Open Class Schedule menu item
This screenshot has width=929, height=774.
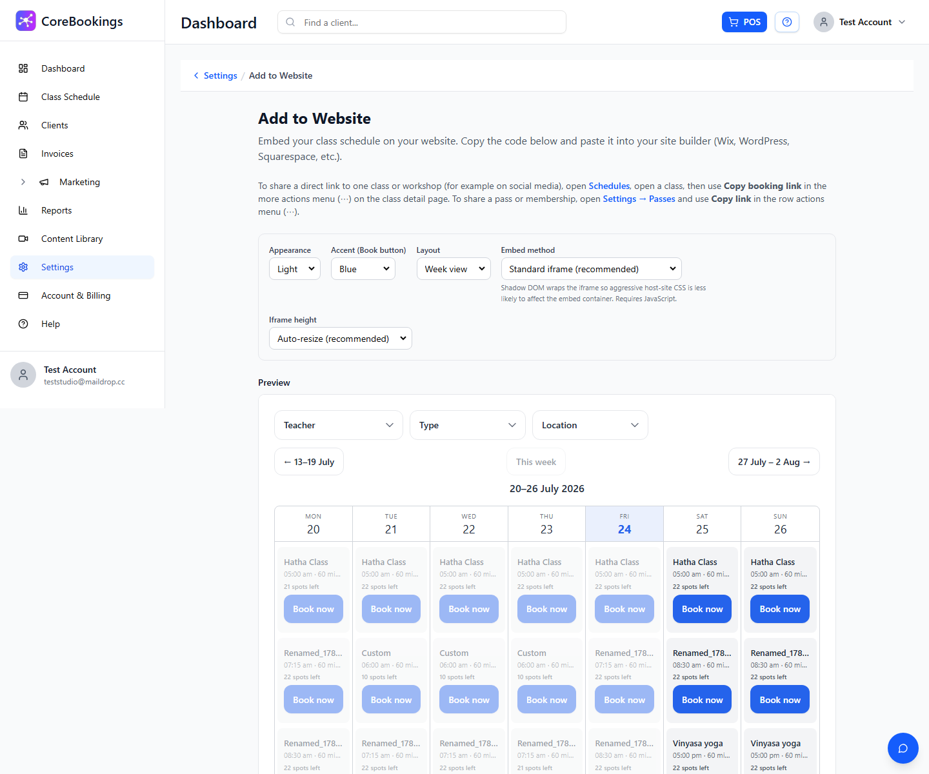(83, 97)
